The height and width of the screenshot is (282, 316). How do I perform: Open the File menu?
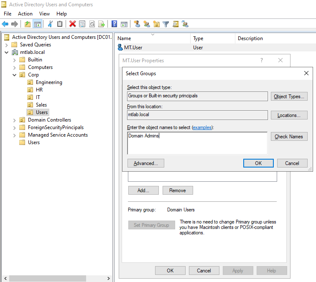pyautogui.click(x=8, y=14)
